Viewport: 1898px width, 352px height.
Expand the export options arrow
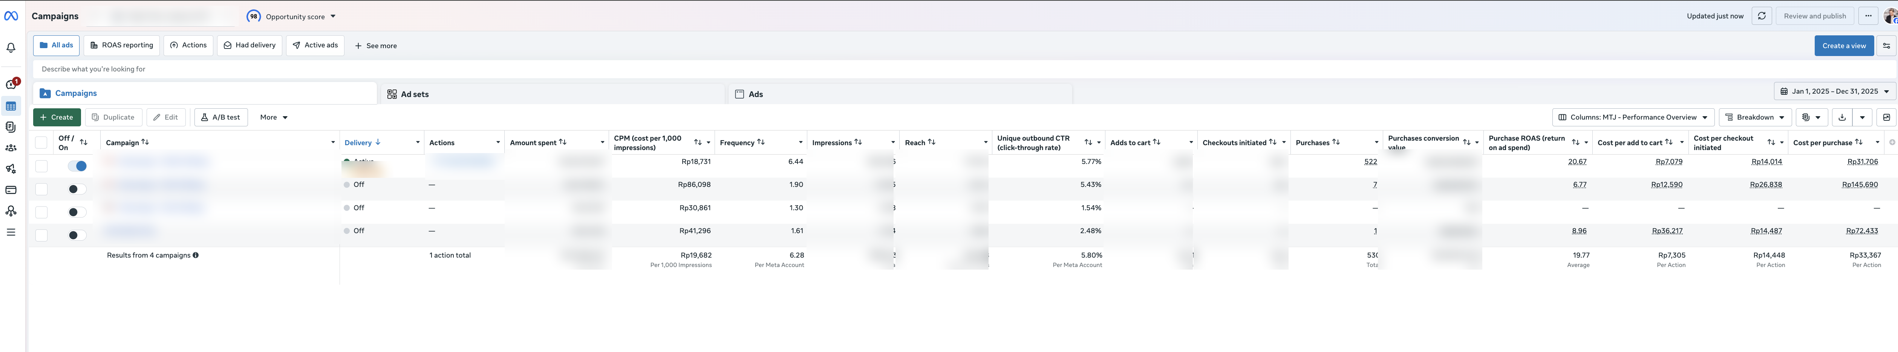1862,118
